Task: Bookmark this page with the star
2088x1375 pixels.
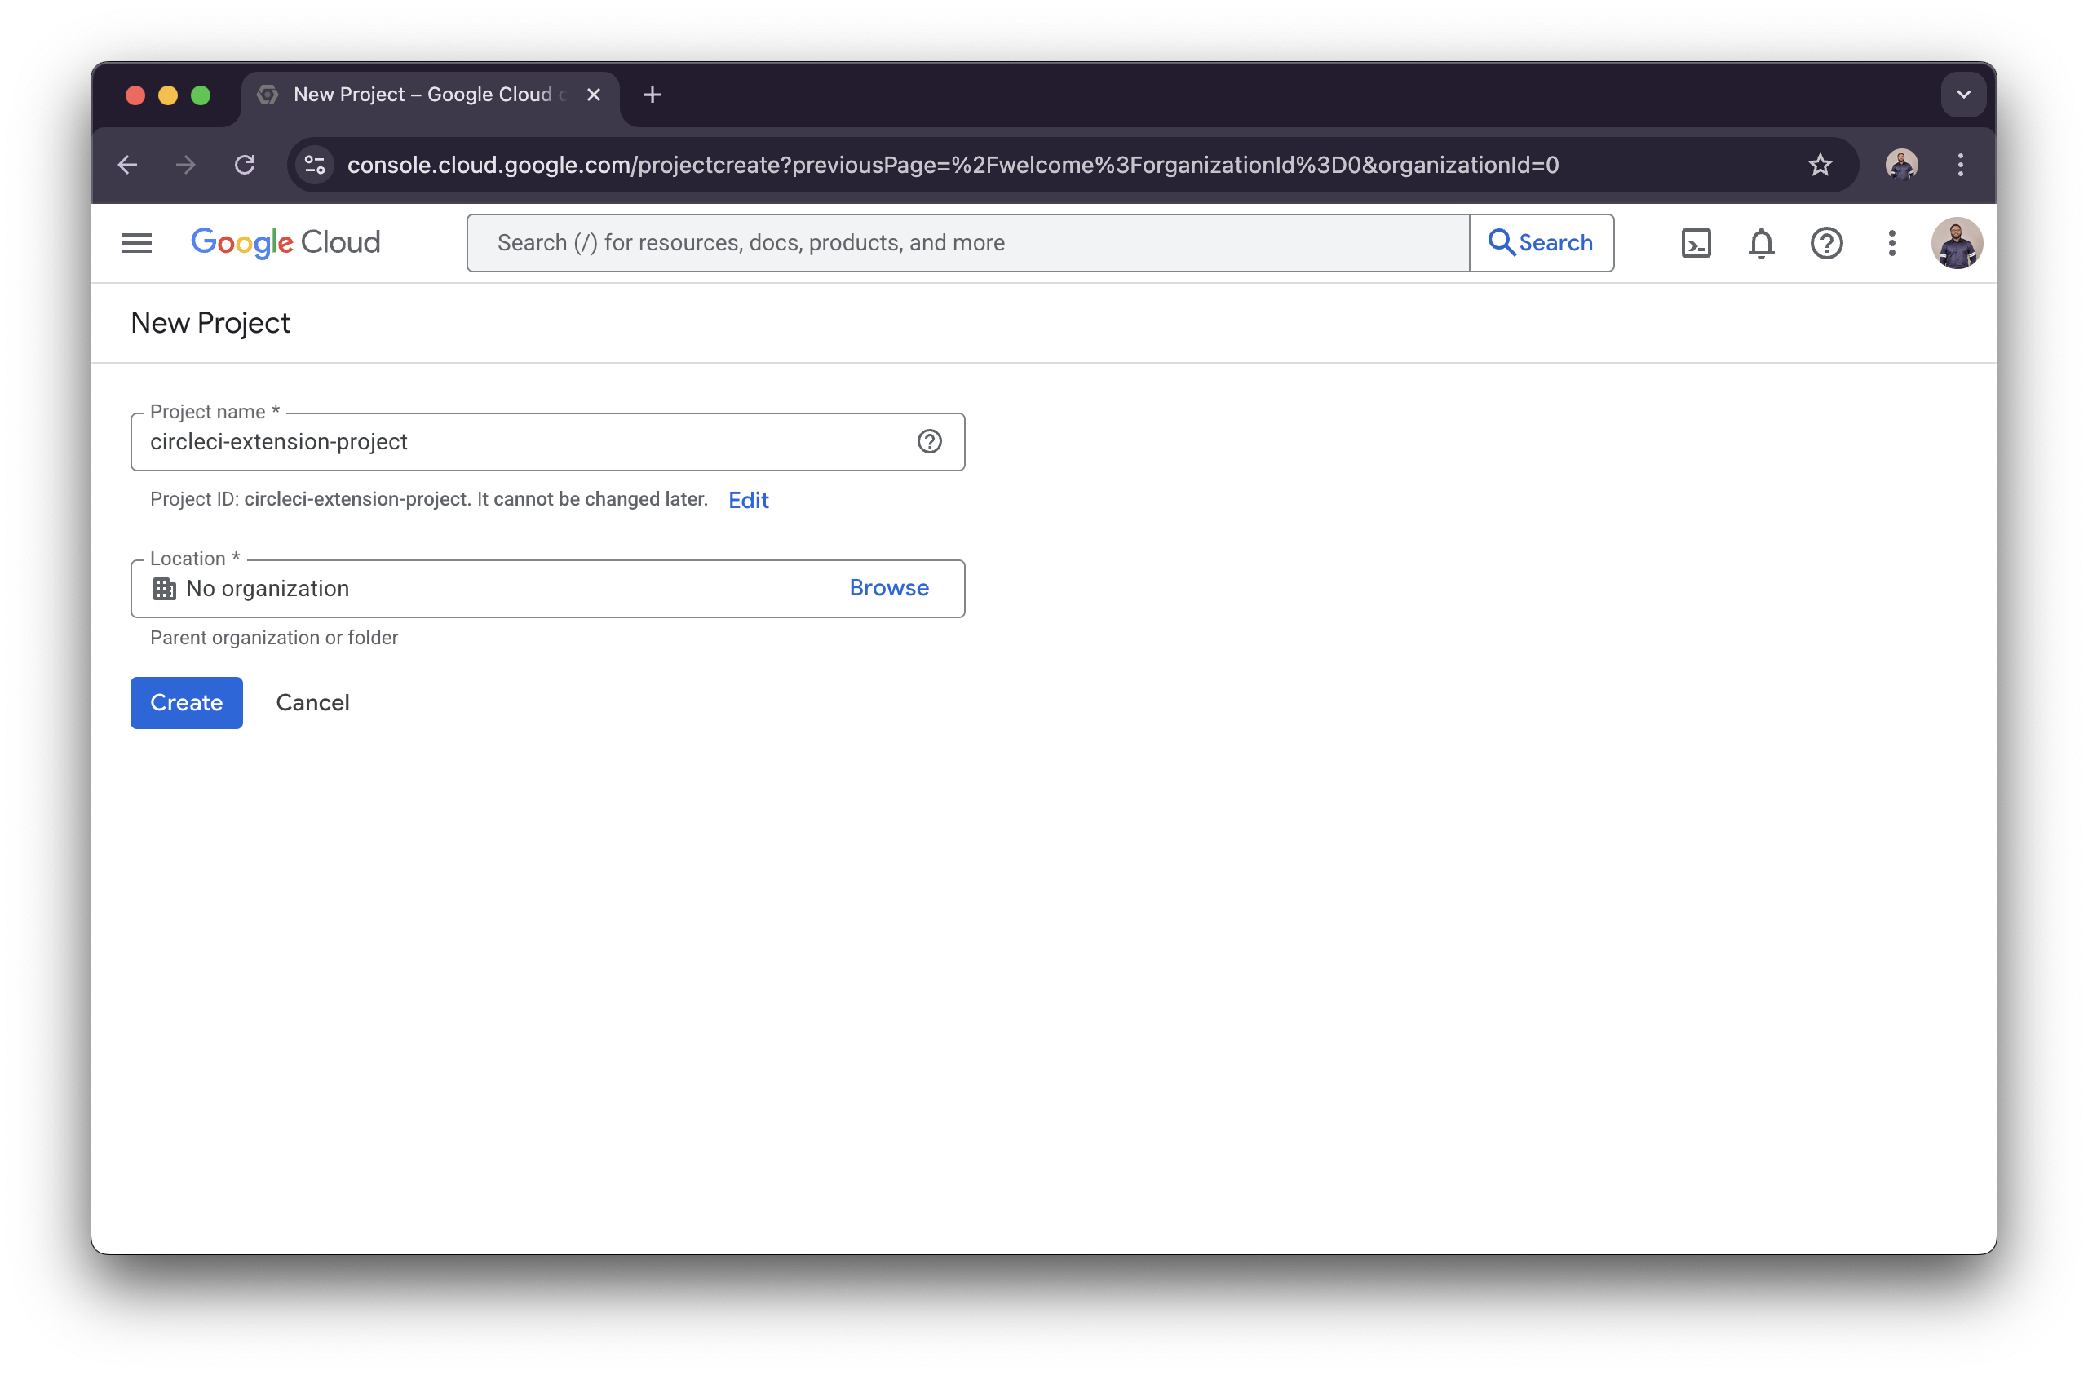Action: point(1820,165)
